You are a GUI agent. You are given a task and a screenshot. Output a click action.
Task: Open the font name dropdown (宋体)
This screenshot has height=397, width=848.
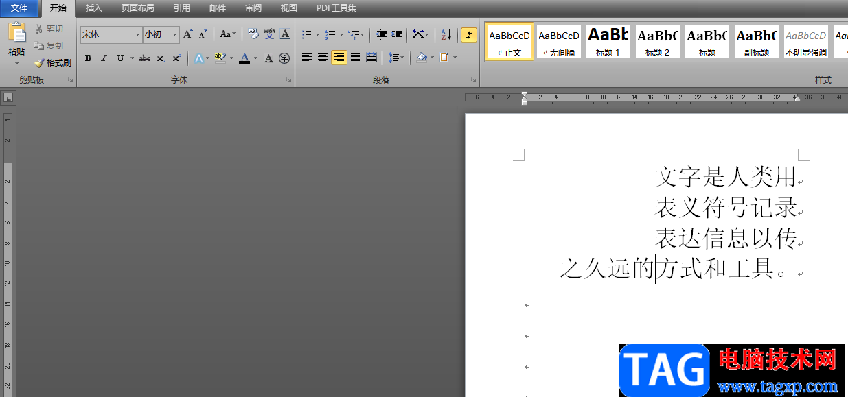[x=137, y=34]
